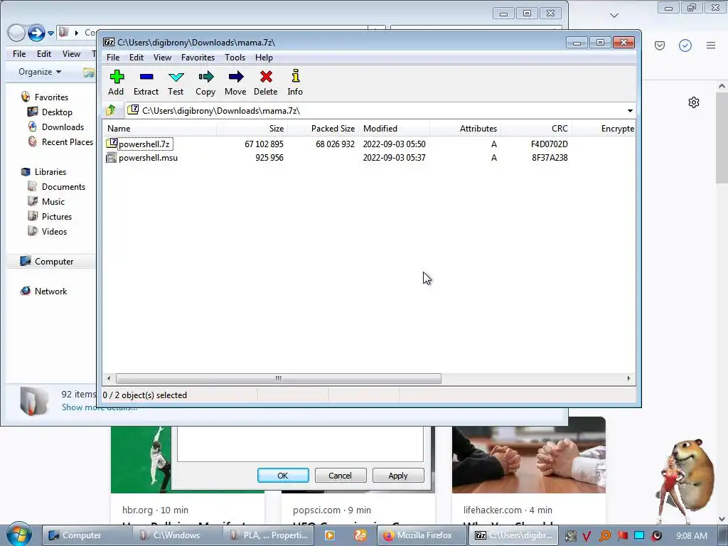Select the powershell.7z file name
The image size is (728, 546).
tap(144, 144)
